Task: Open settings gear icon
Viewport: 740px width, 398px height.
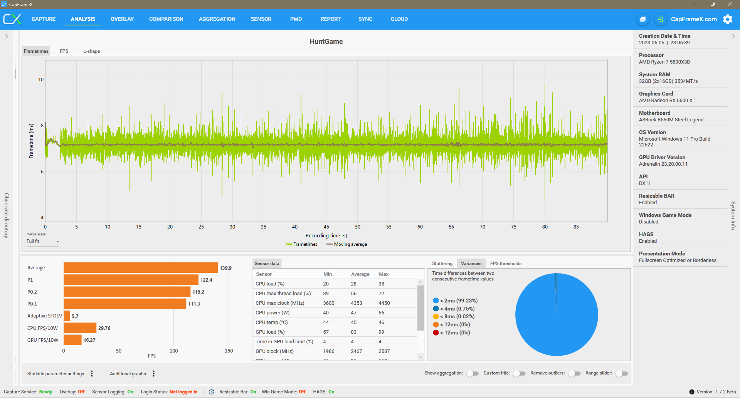Action: 728,19
